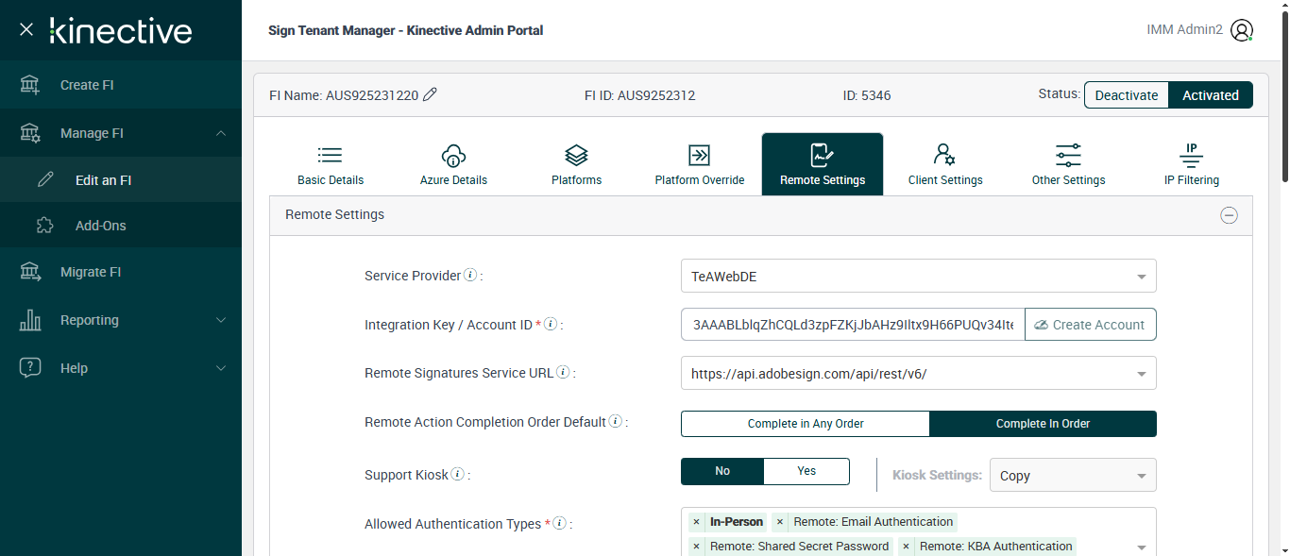Open the IP Filtering tab

1191,164
